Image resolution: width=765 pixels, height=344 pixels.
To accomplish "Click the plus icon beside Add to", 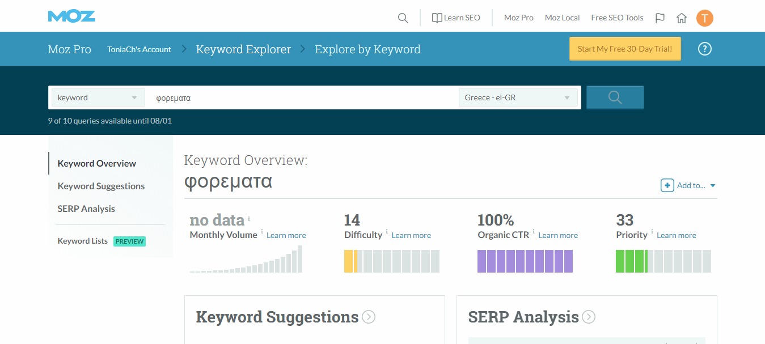I will point(667,185).
